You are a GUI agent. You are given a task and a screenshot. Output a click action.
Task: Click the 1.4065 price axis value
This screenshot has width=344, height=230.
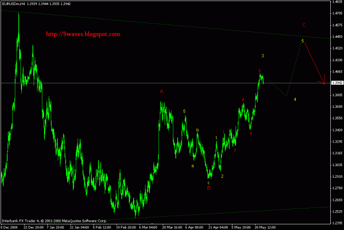(x=337, y=72)
